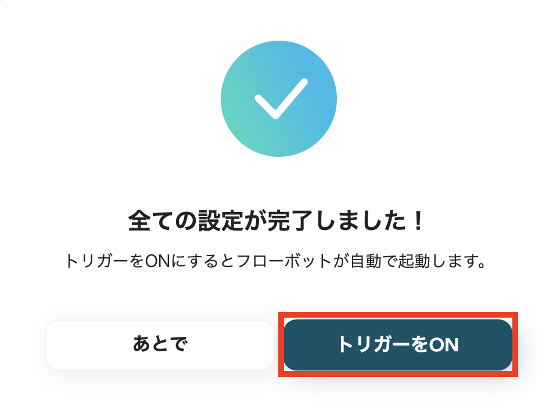Screen dimensions: 553x410
Task: Select the confirmation check icon above the title
Action: (x=279, y=99)
